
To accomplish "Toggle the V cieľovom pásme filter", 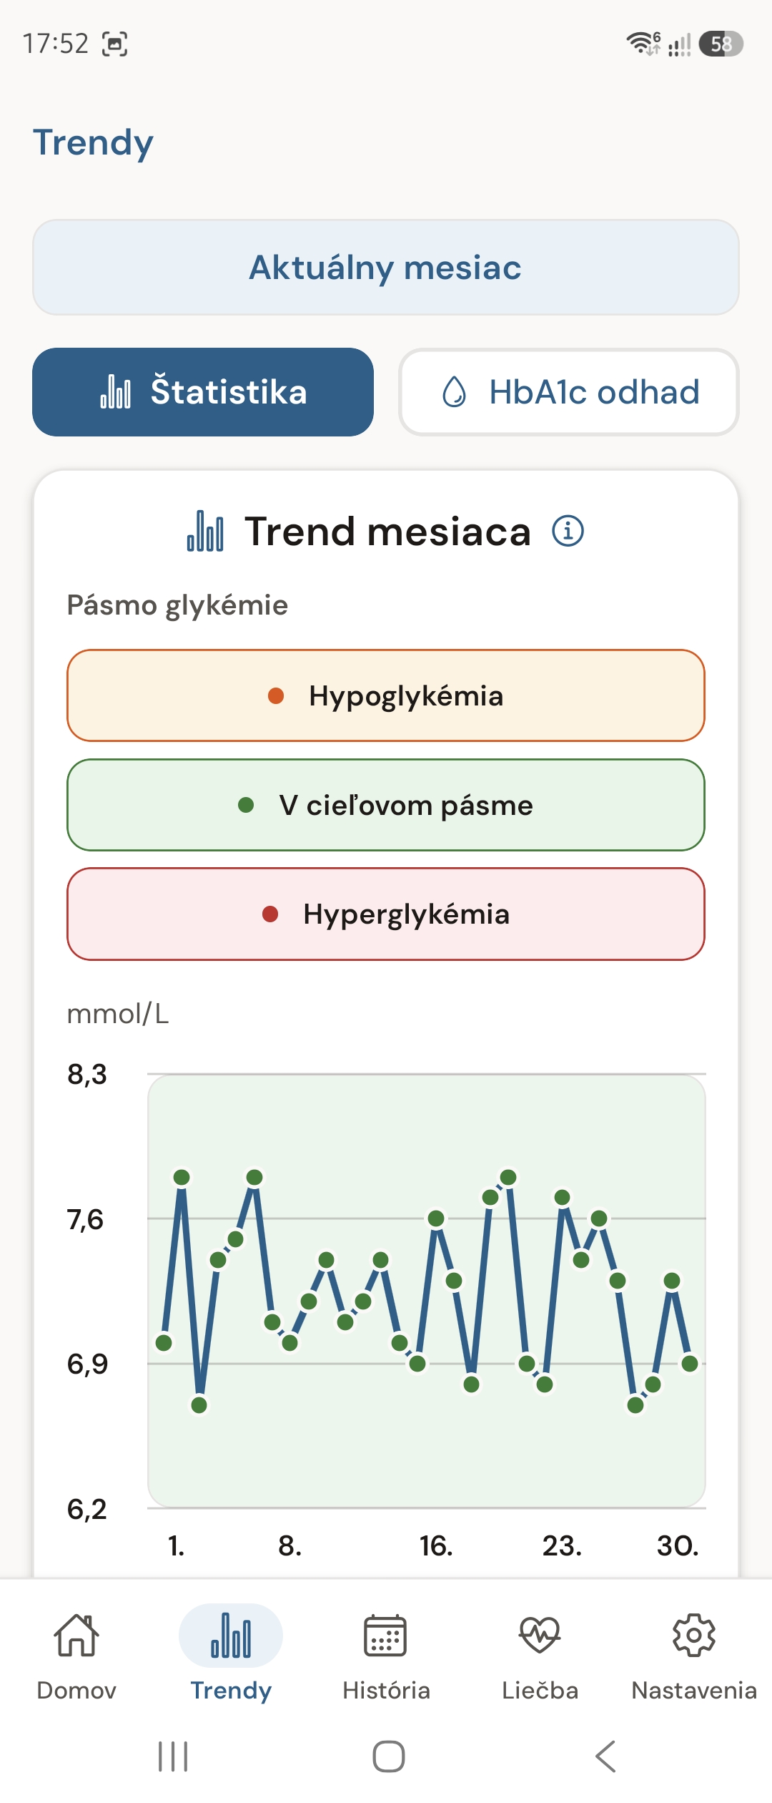I will pos(386,805).
